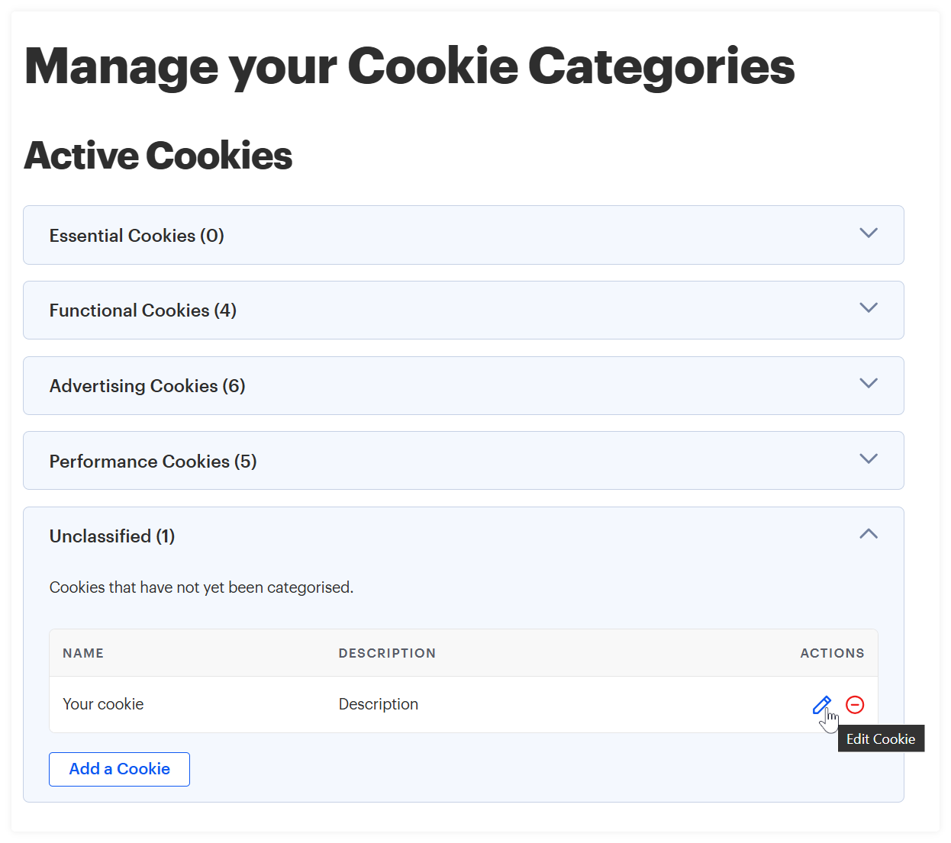951x843 pixels.
Task: Open the Performance Cookies (5) title
Action: click(x=153, y=462)
